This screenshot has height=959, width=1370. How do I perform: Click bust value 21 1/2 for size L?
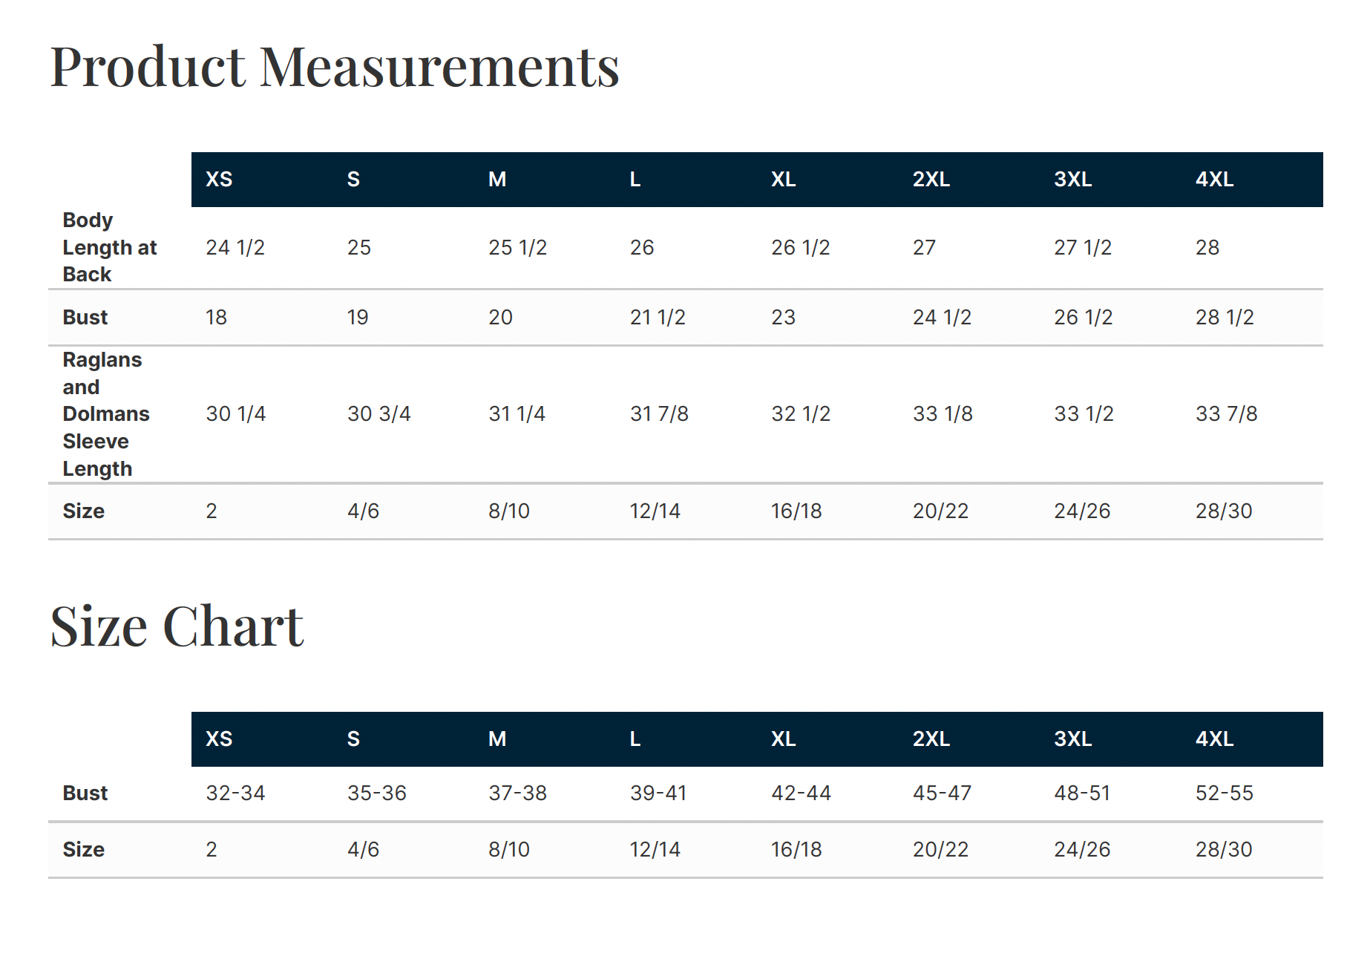(658, 318)
